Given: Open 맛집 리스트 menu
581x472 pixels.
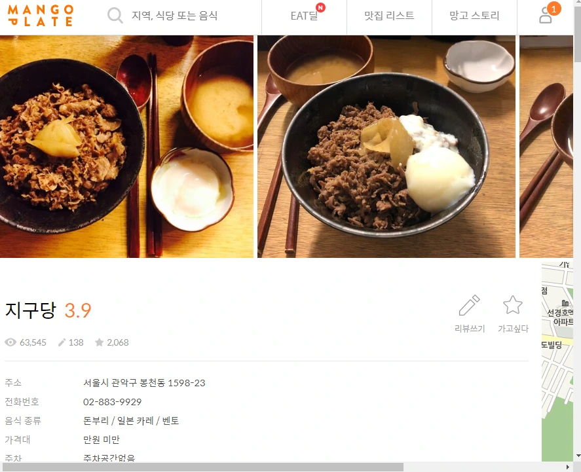Looking at the screenshot, I should pyautogui.click(x=388, y=16).
